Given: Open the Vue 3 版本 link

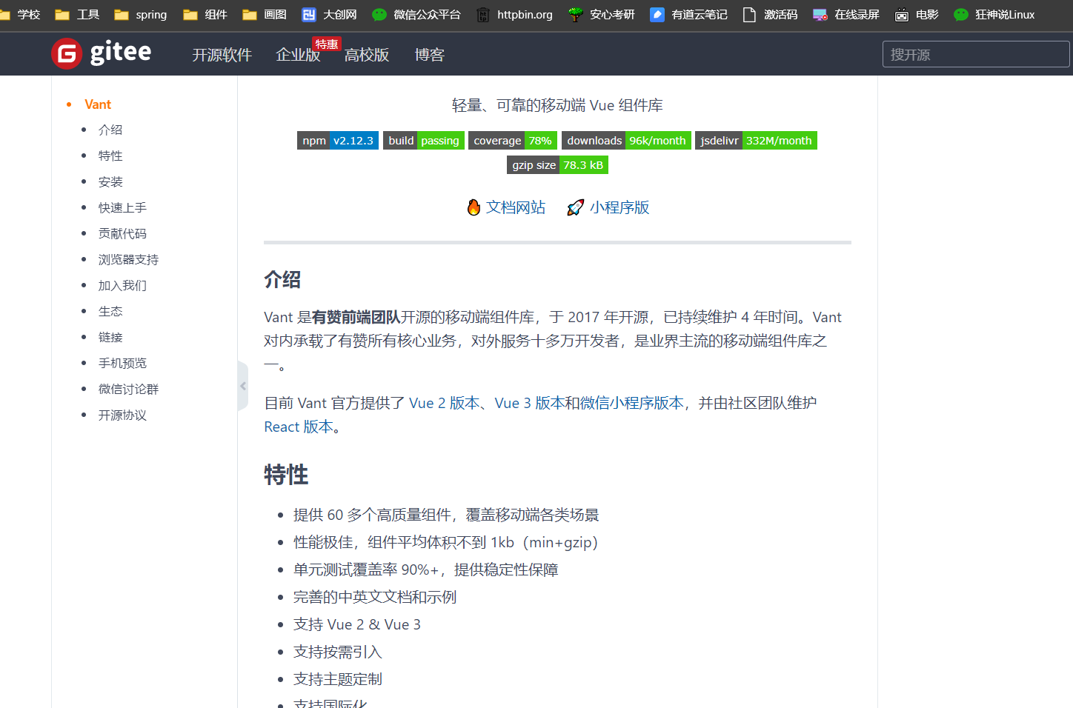Looking at the screenshot, I should (530, 403).
